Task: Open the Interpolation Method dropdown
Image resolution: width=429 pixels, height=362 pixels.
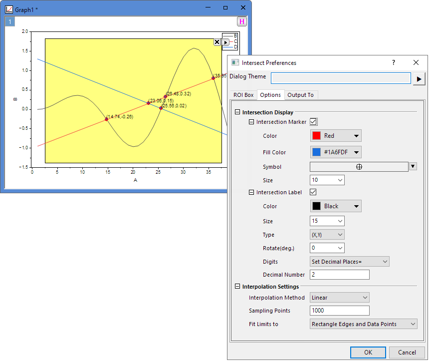Action: point(340,298)
